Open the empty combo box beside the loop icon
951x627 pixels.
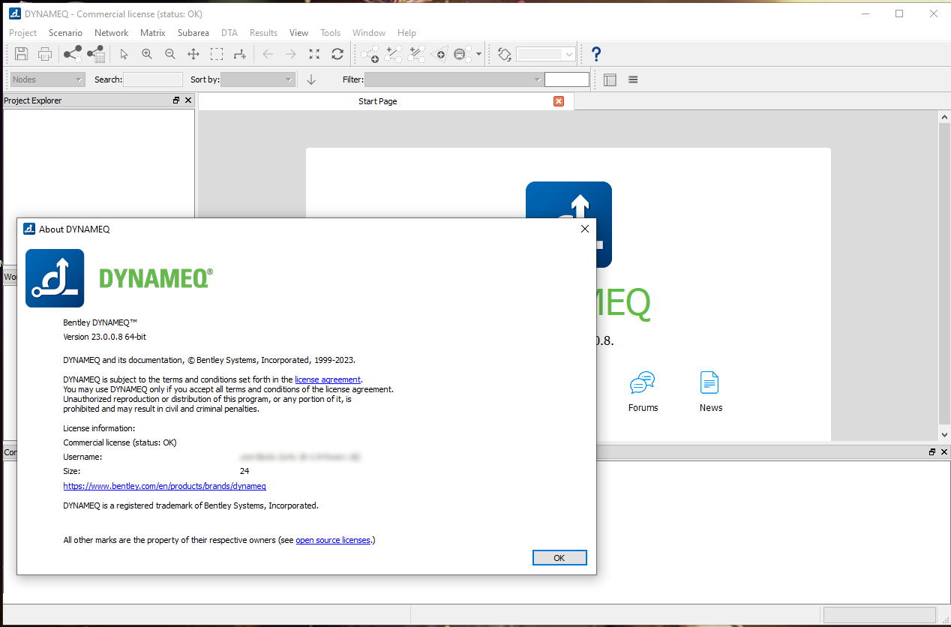[546, 54]
